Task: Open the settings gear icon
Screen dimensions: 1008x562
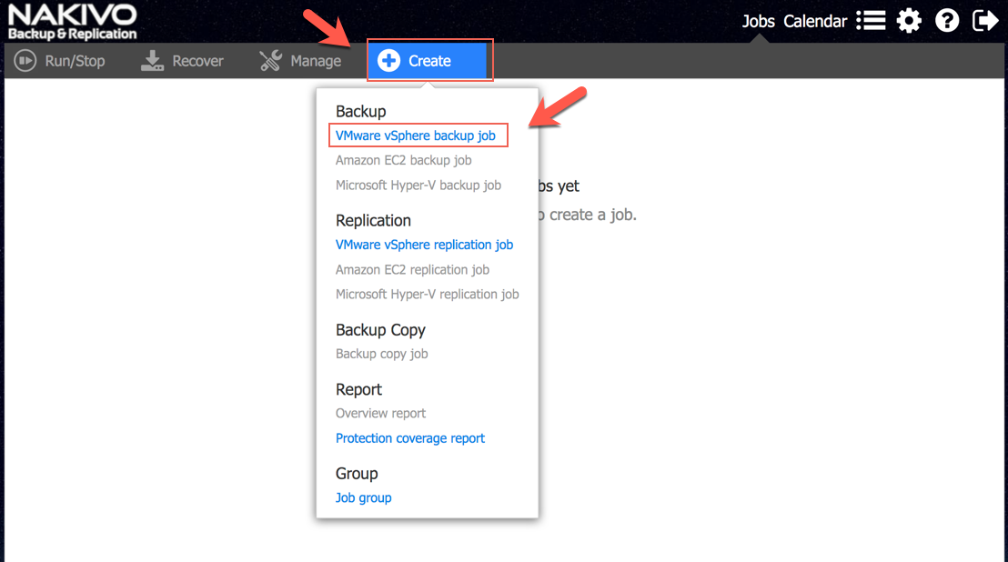Action: point(909,21)
